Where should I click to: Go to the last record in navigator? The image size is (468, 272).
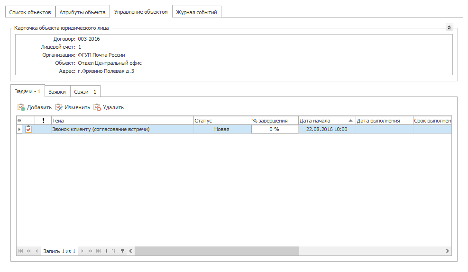click(x=98, y=251)
